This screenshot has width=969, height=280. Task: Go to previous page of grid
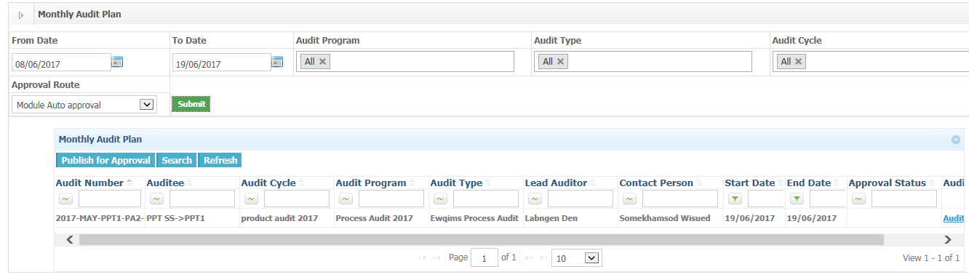437,258
